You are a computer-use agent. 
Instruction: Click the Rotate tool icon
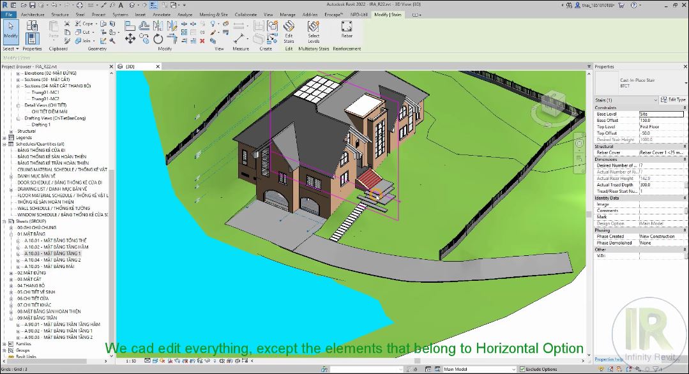(158, 39)
